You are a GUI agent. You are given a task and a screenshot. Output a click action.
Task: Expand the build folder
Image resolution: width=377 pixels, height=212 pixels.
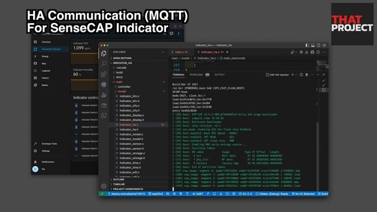[139, 72]
